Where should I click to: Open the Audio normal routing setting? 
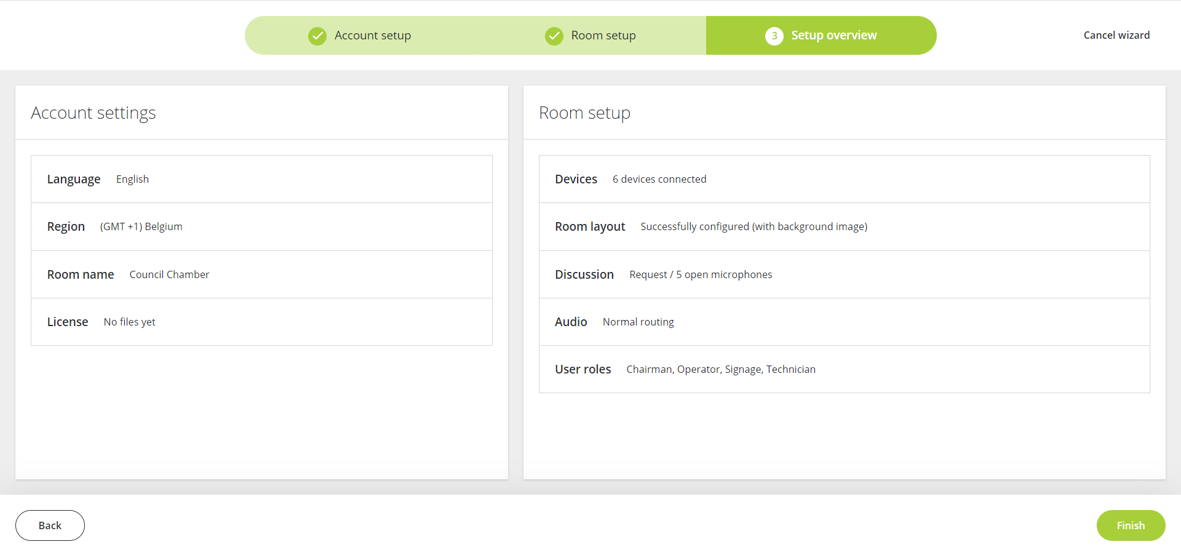coord(844,322)
